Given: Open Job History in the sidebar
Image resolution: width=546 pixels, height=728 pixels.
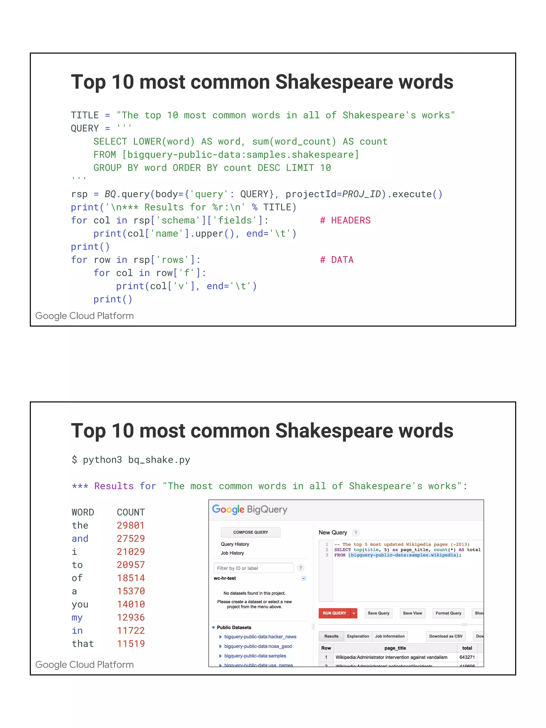Looking at the screenshot, I should click(x=232, y=553).
